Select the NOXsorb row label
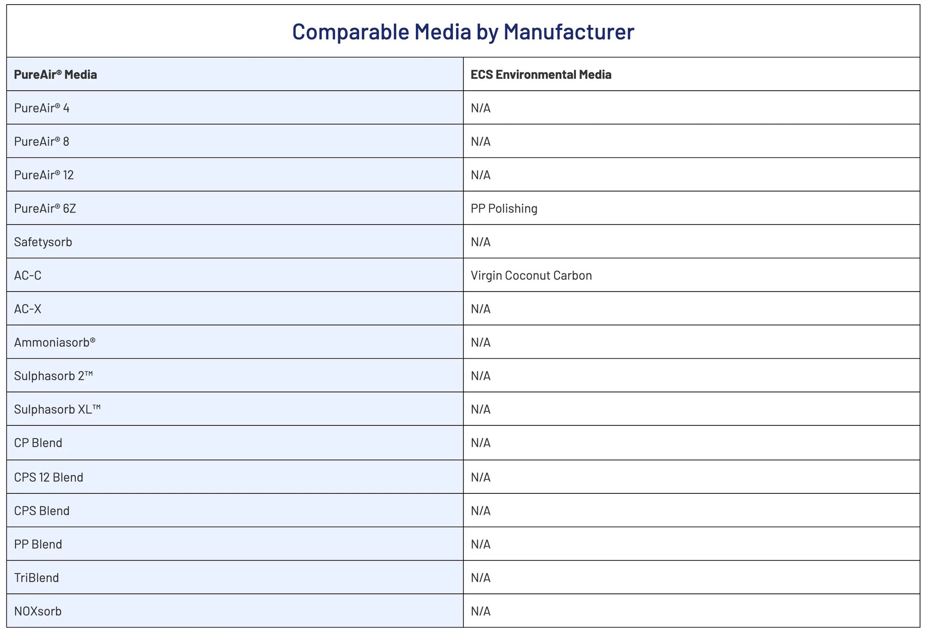The height and width of the screenshot is (635, 926). tap(38, 611)
